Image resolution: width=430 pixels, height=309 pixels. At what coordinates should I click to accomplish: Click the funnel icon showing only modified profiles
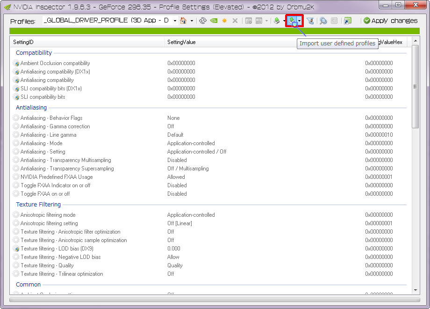pos(310,21)
